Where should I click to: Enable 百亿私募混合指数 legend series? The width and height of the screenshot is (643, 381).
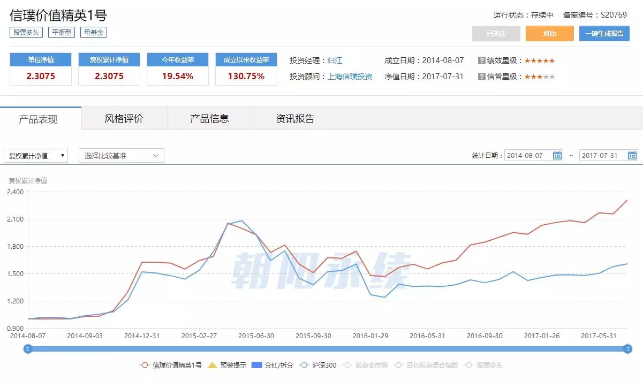click(x=426, y=365)
